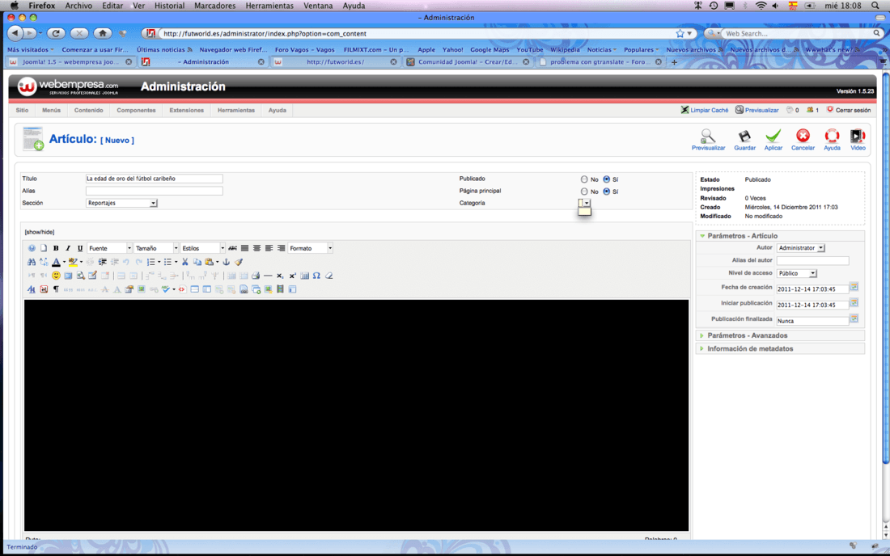Set Página principal to Sí
Screen dimensions: 890x556
click(607, 192)
